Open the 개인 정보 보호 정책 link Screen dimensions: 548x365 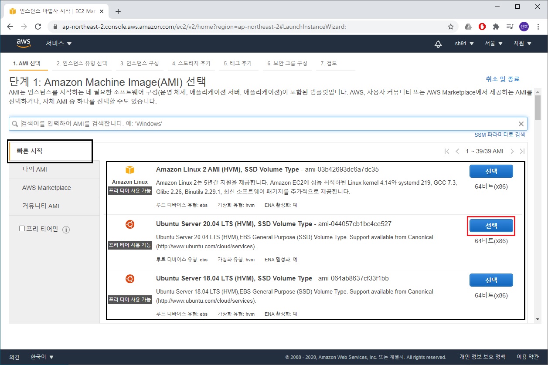pos(483,357)
